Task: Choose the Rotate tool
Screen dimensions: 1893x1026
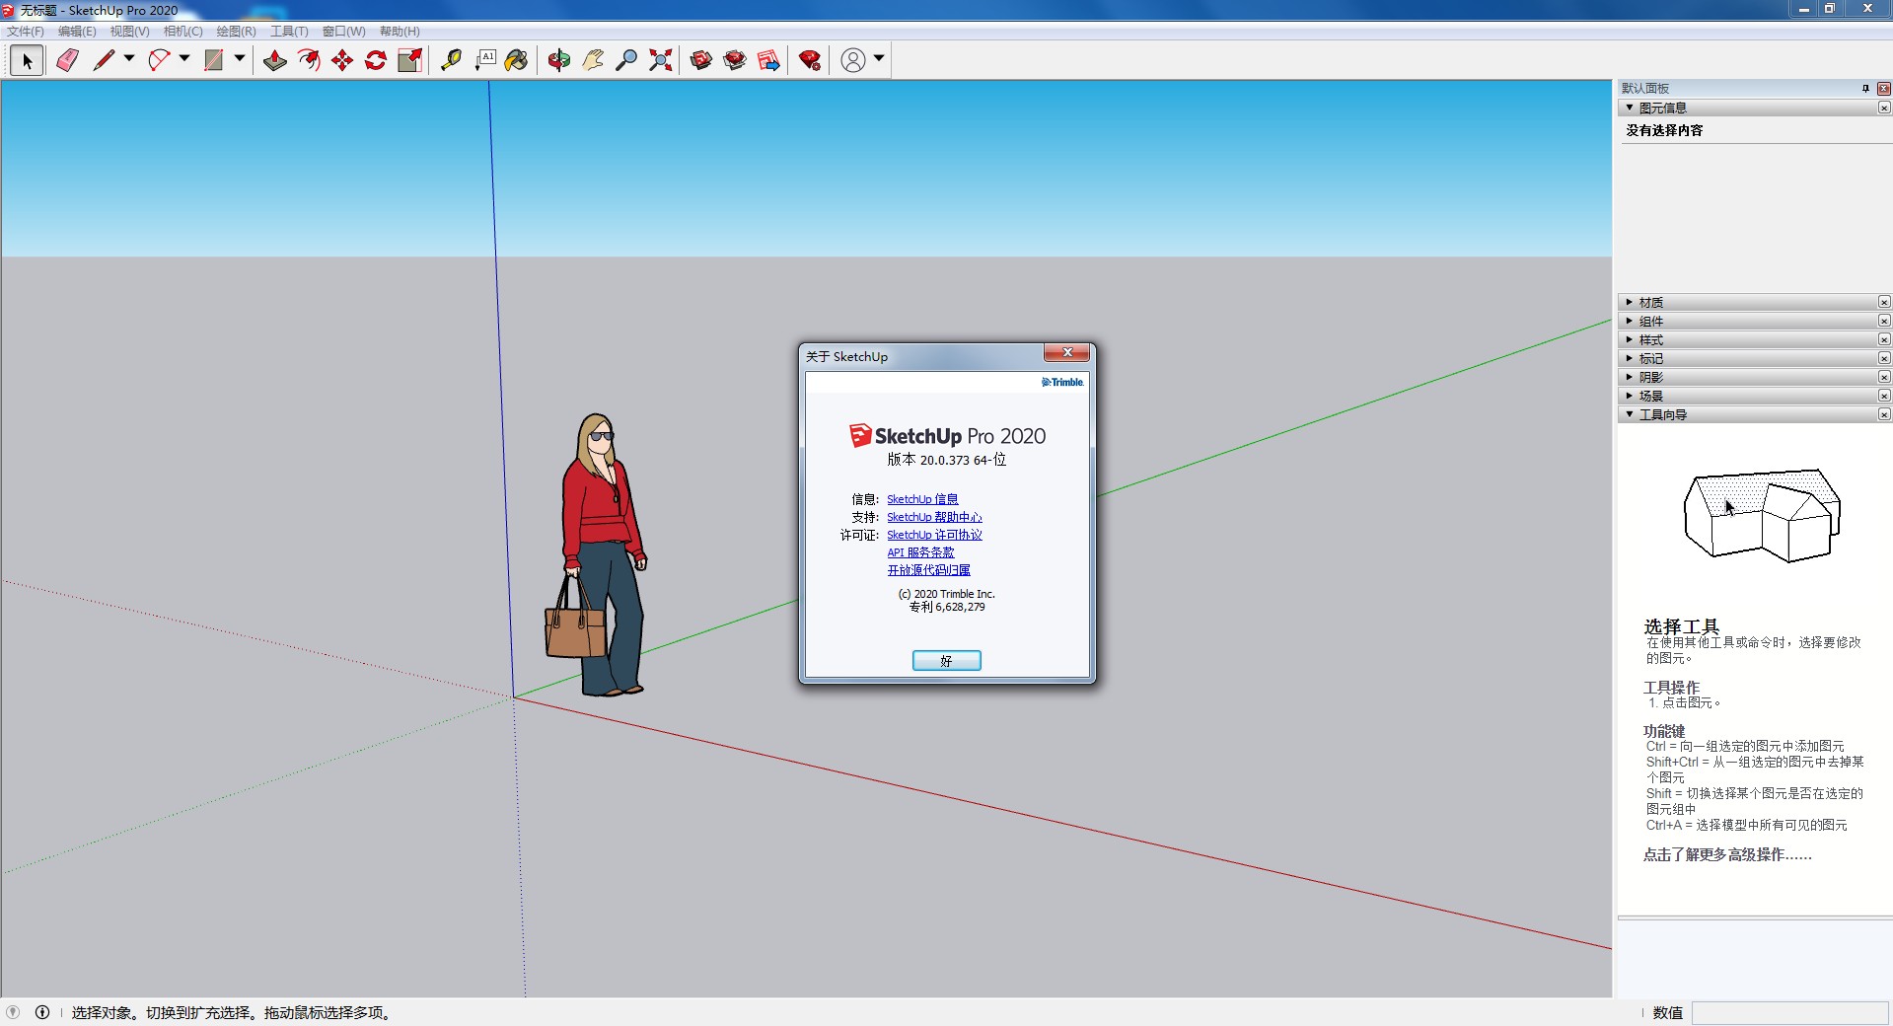Action: coord(376,60)
